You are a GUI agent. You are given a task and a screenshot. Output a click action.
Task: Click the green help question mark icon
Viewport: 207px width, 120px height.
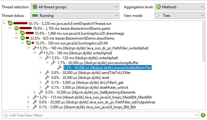click(203, 115)
